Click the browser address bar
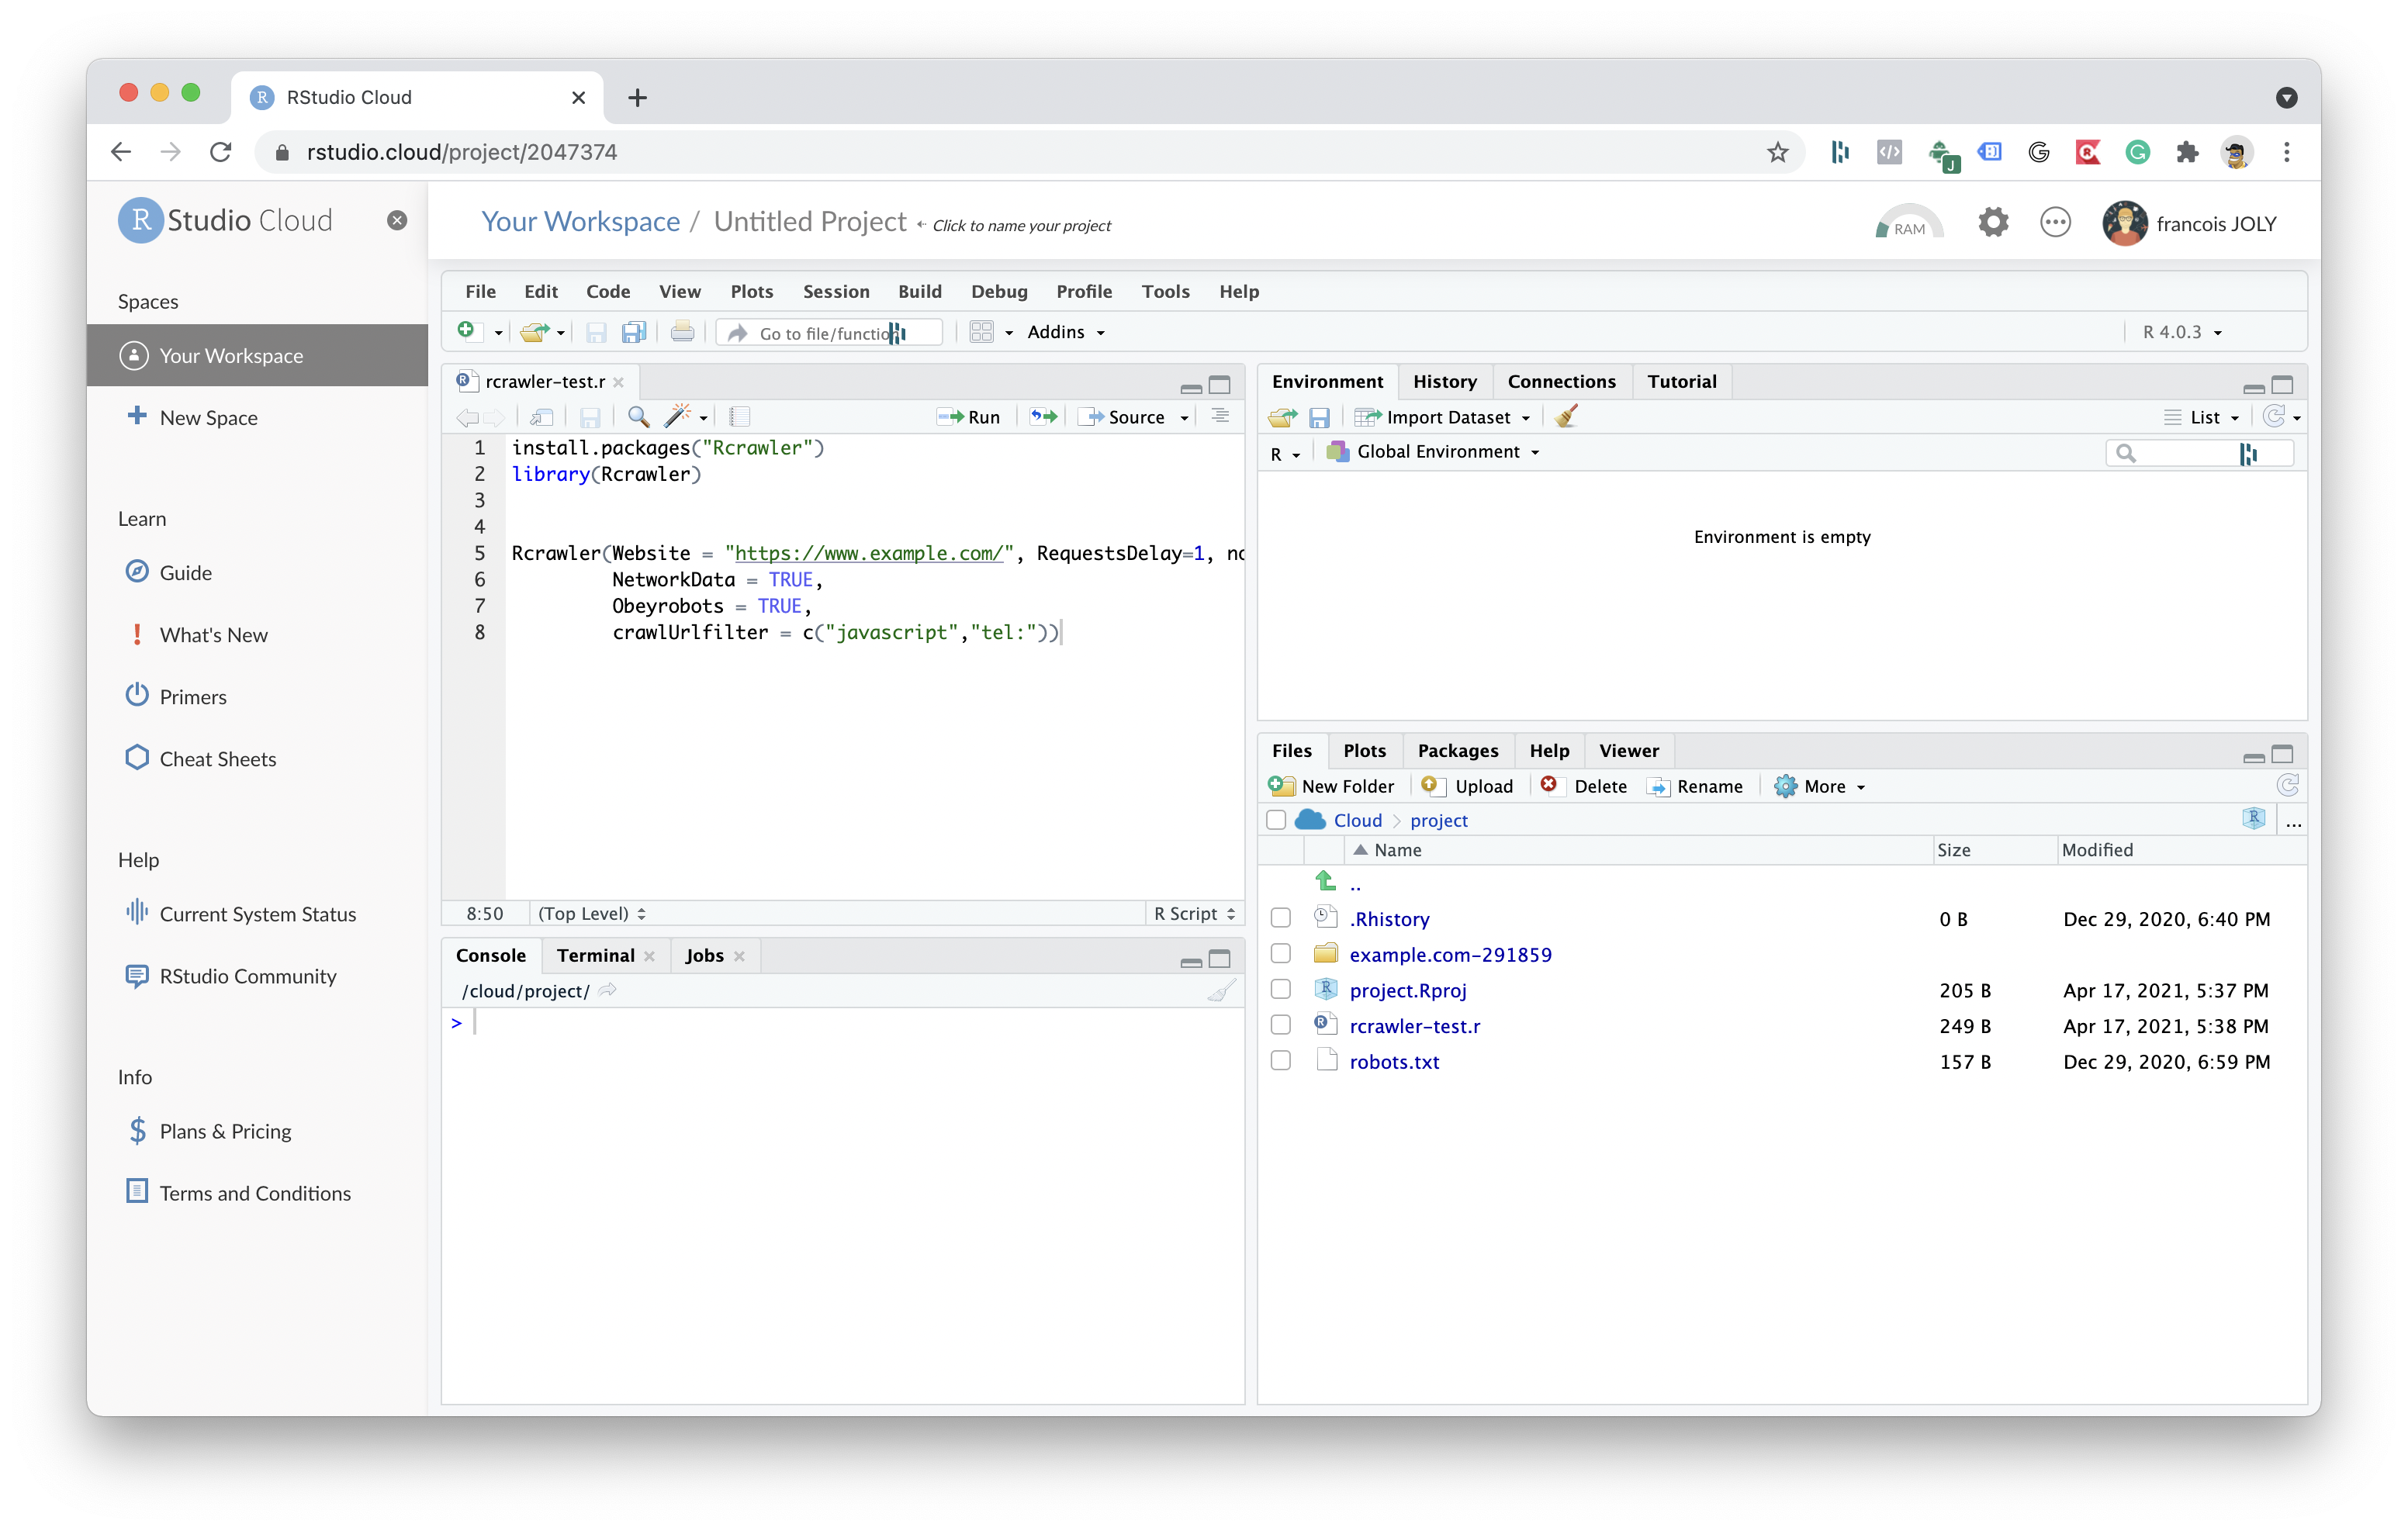 point(1030,152)
